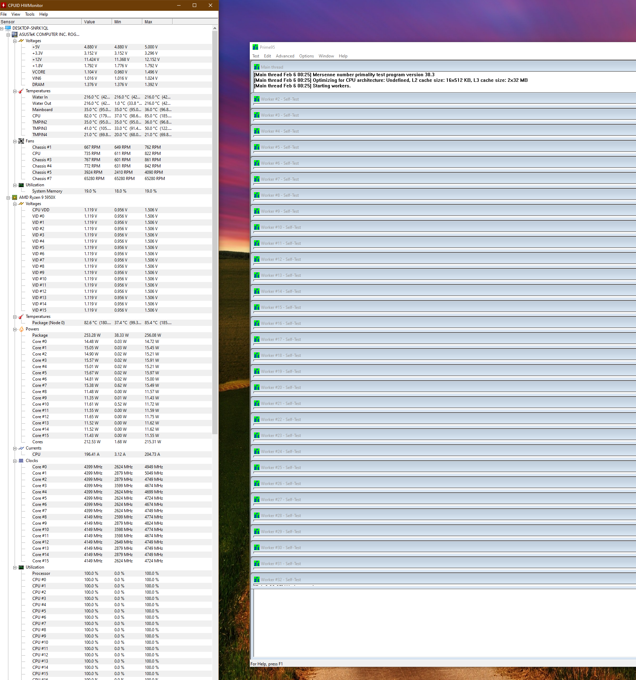Click the motherboard Voltages lightning icon
This screenshot has width=636, height=680.
tap(21, 41)
